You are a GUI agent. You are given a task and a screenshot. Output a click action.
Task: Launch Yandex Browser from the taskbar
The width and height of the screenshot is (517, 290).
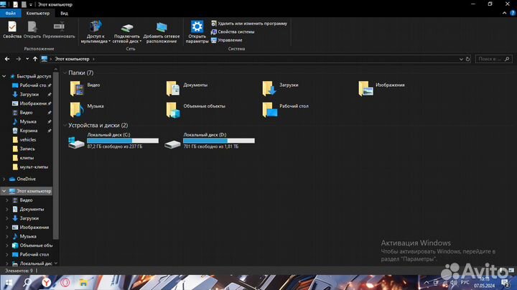pos(46,283)
